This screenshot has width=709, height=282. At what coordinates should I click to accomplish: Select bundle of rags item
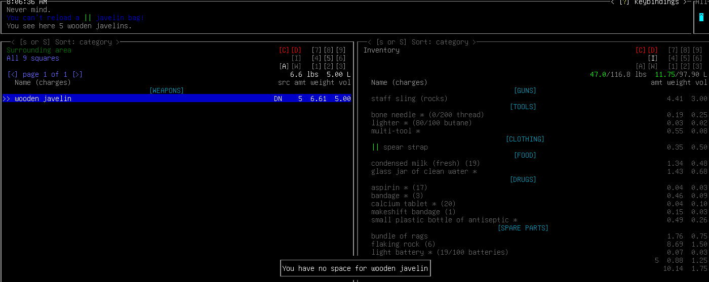coord(539,236)
